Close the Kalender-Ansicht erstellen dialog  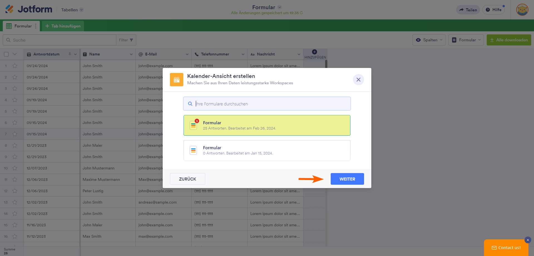coord(358,80)
